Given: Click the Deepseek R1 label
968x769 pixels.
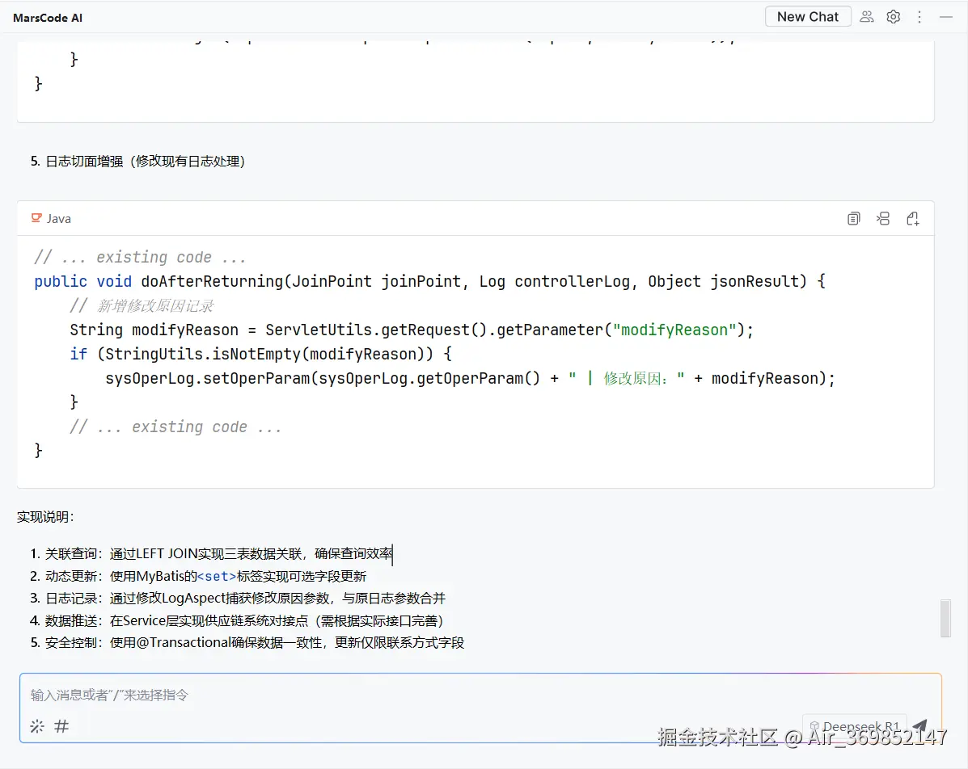Looking at the screenshot, I should 863,725.
